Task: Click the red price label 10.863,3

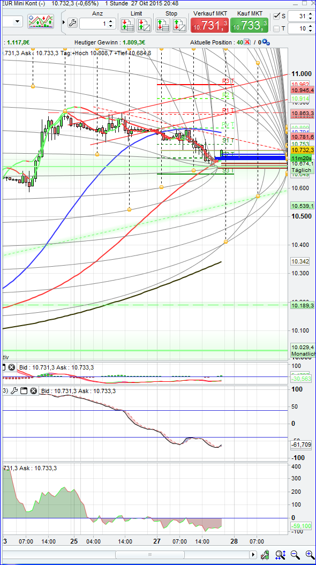Action: click(x=303, y=114)
